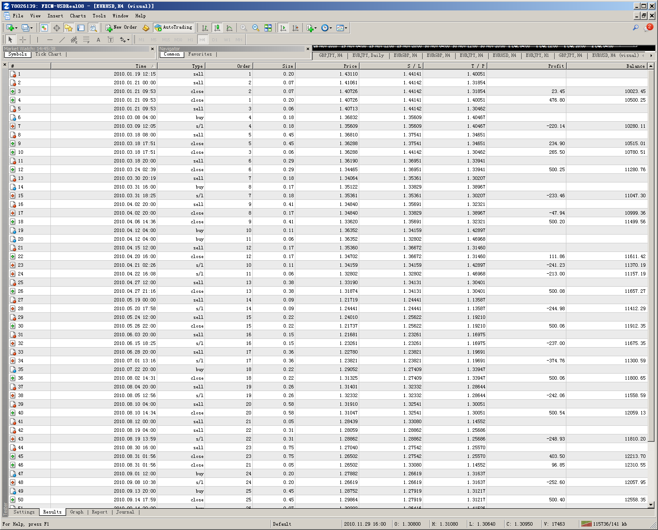Viewport: 658px width, 530px height.
Task: Expand the New Chart dropdown arrow
Action: pos(17,28)
